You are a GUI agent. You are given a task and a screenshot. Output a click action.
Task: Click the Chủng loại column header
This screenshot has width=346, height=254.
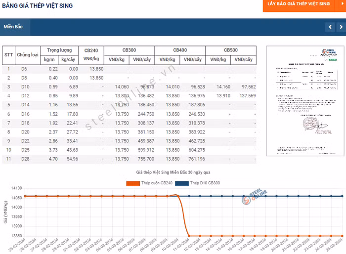(27, 54)
